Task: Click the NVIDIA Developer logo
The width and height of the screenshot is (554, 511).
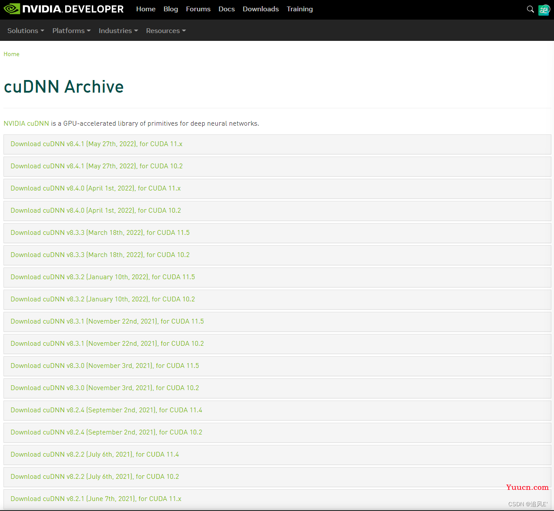Action: point(63,9)
